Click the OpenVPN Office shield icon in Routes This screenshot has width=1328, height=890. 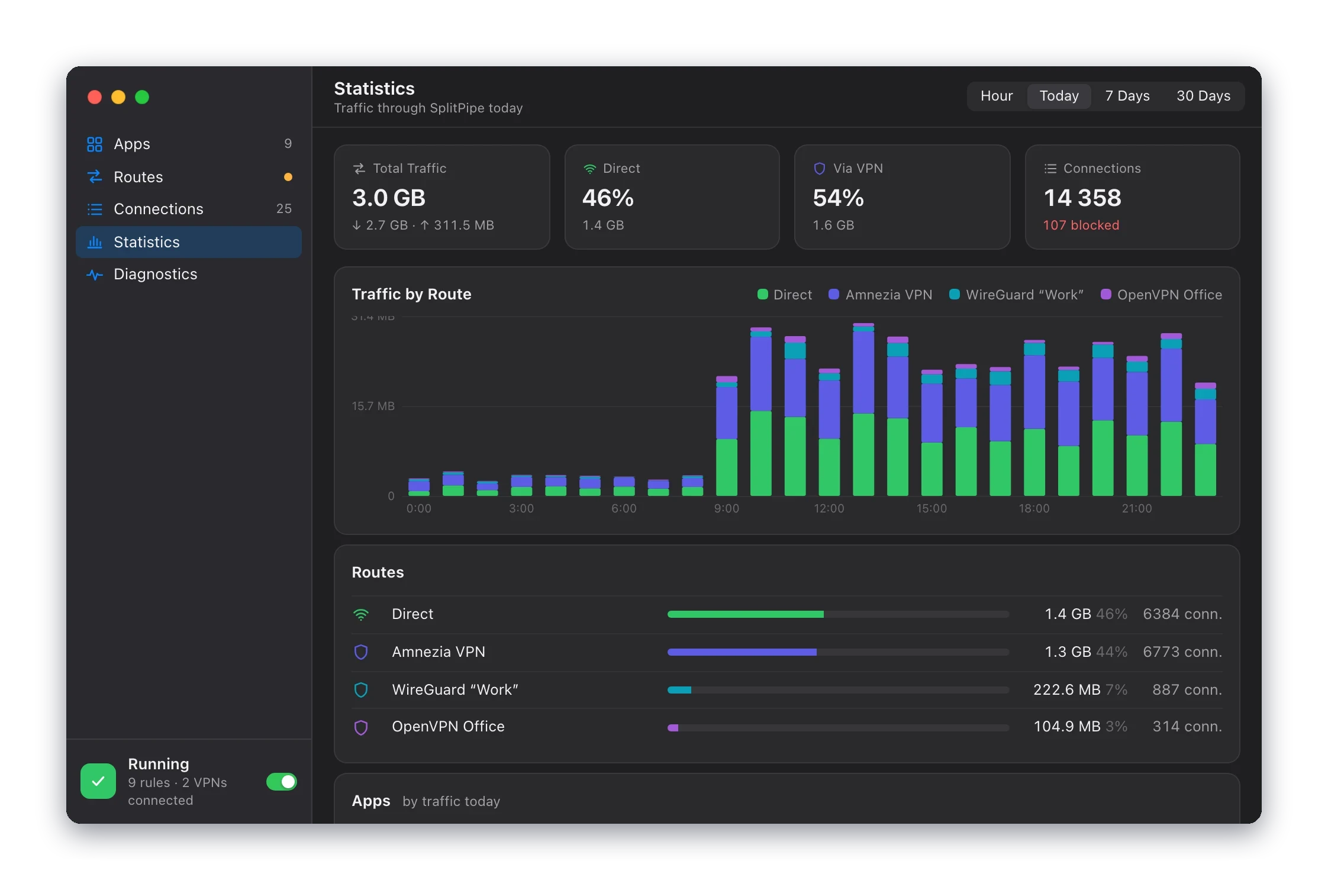tap(361, 727)
